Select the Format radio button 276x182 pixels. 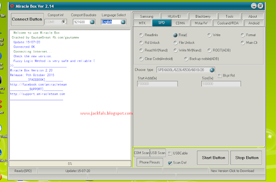click(x=242, y=35)
